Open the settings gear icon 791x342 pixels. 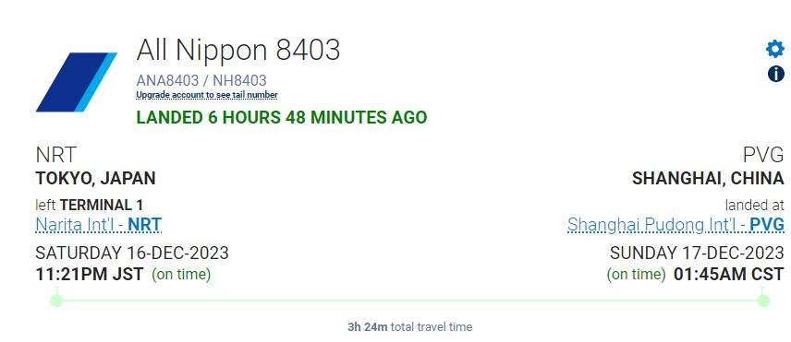(x=775, y=49)
